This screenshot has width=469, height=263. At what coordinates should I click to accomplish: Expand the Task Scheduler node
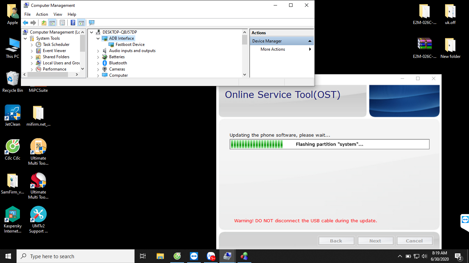tap(32, 45)
